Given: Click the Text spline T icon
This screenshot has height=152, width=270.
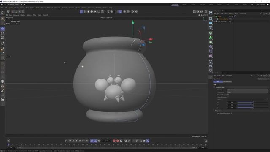Looking at the screenshot, I should 211,27.
